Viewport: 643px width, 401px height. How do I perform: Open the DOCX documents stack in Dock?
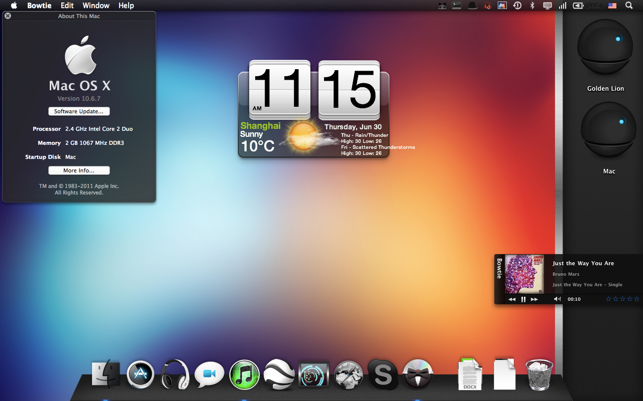pos(470,374)
